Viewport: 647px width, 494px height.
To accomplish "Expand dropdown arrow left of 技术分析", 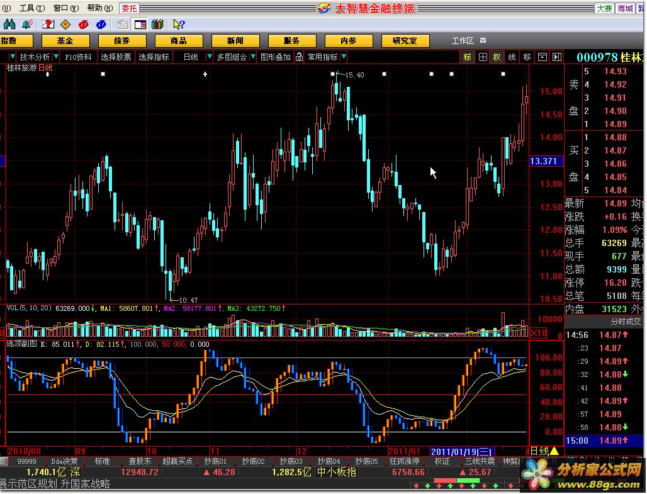I will click(x=13, y=57).
